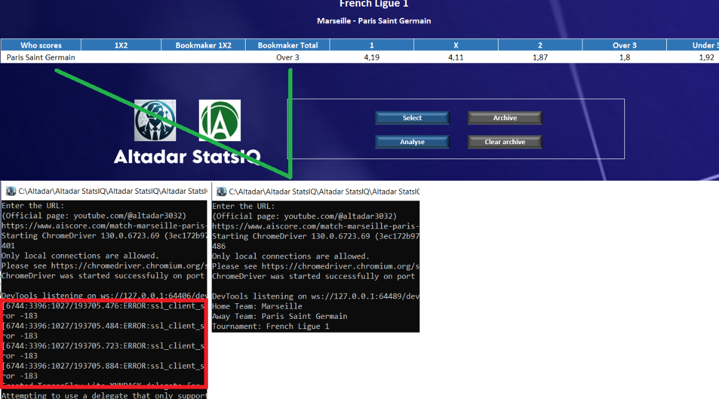Click the title bar icon of the Home Team console
This screenshot has width=719, height=399.
(222, 191)
